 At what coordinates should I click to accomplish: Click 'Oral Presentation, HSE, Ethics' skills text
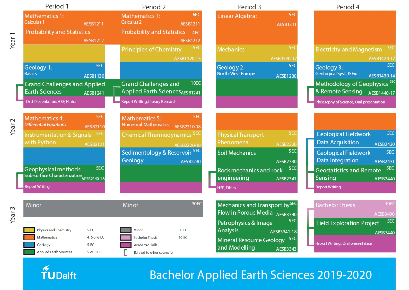51,102
